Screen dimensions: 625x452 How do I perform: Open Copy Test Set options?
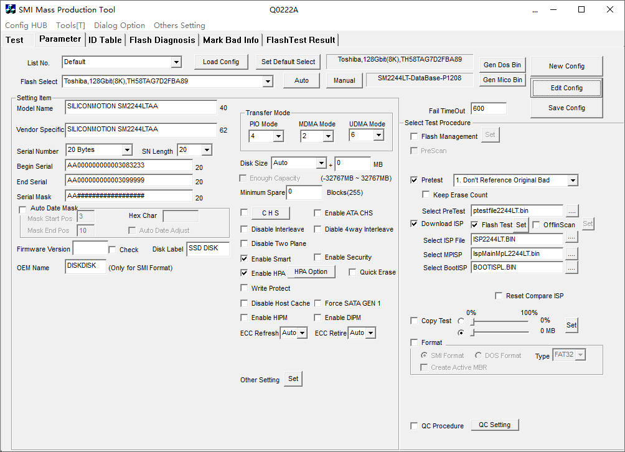tap(571, 325)
